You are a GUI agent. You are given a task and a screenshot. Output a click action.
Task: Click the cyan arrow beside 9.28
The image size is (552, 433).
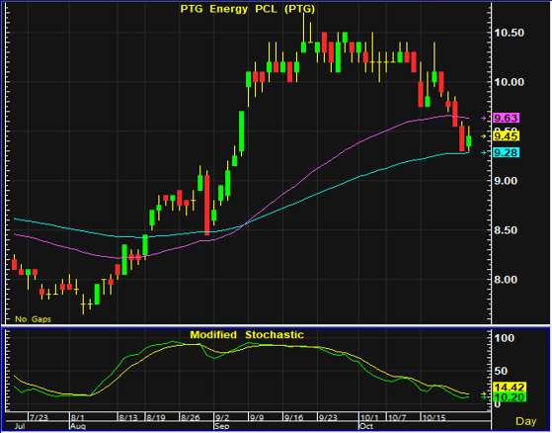(484, 153)
